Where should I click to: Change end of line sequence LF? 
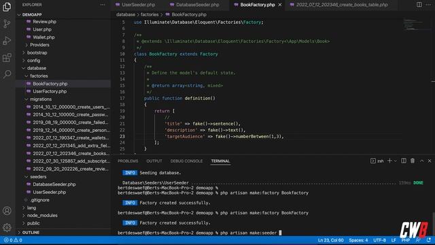pyautogui.click(x=394, y=240)
